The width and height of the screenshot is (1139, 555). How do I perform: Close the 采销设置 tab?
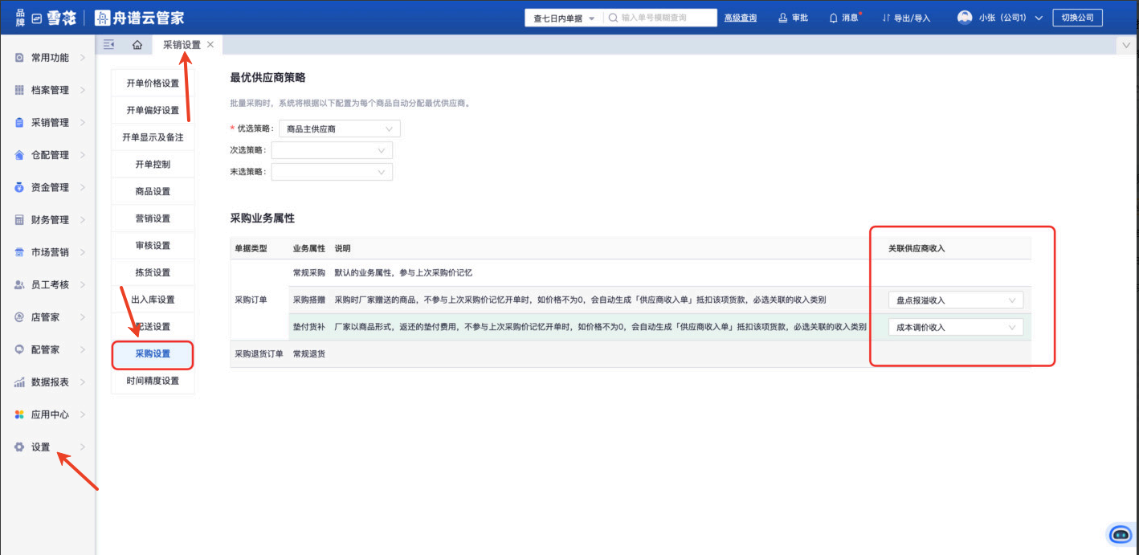point(210,45)
